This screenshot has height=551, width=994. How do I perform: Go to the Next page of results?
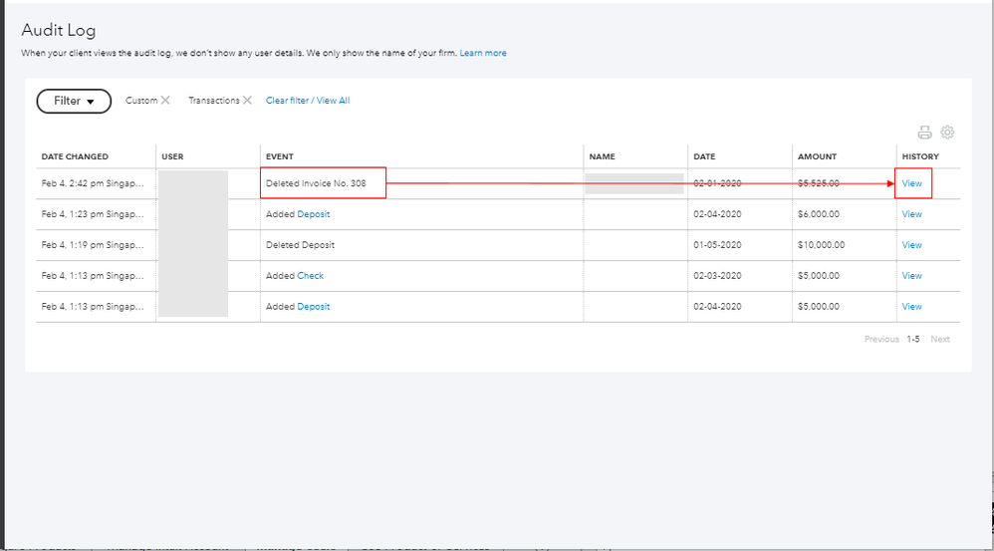940,340
